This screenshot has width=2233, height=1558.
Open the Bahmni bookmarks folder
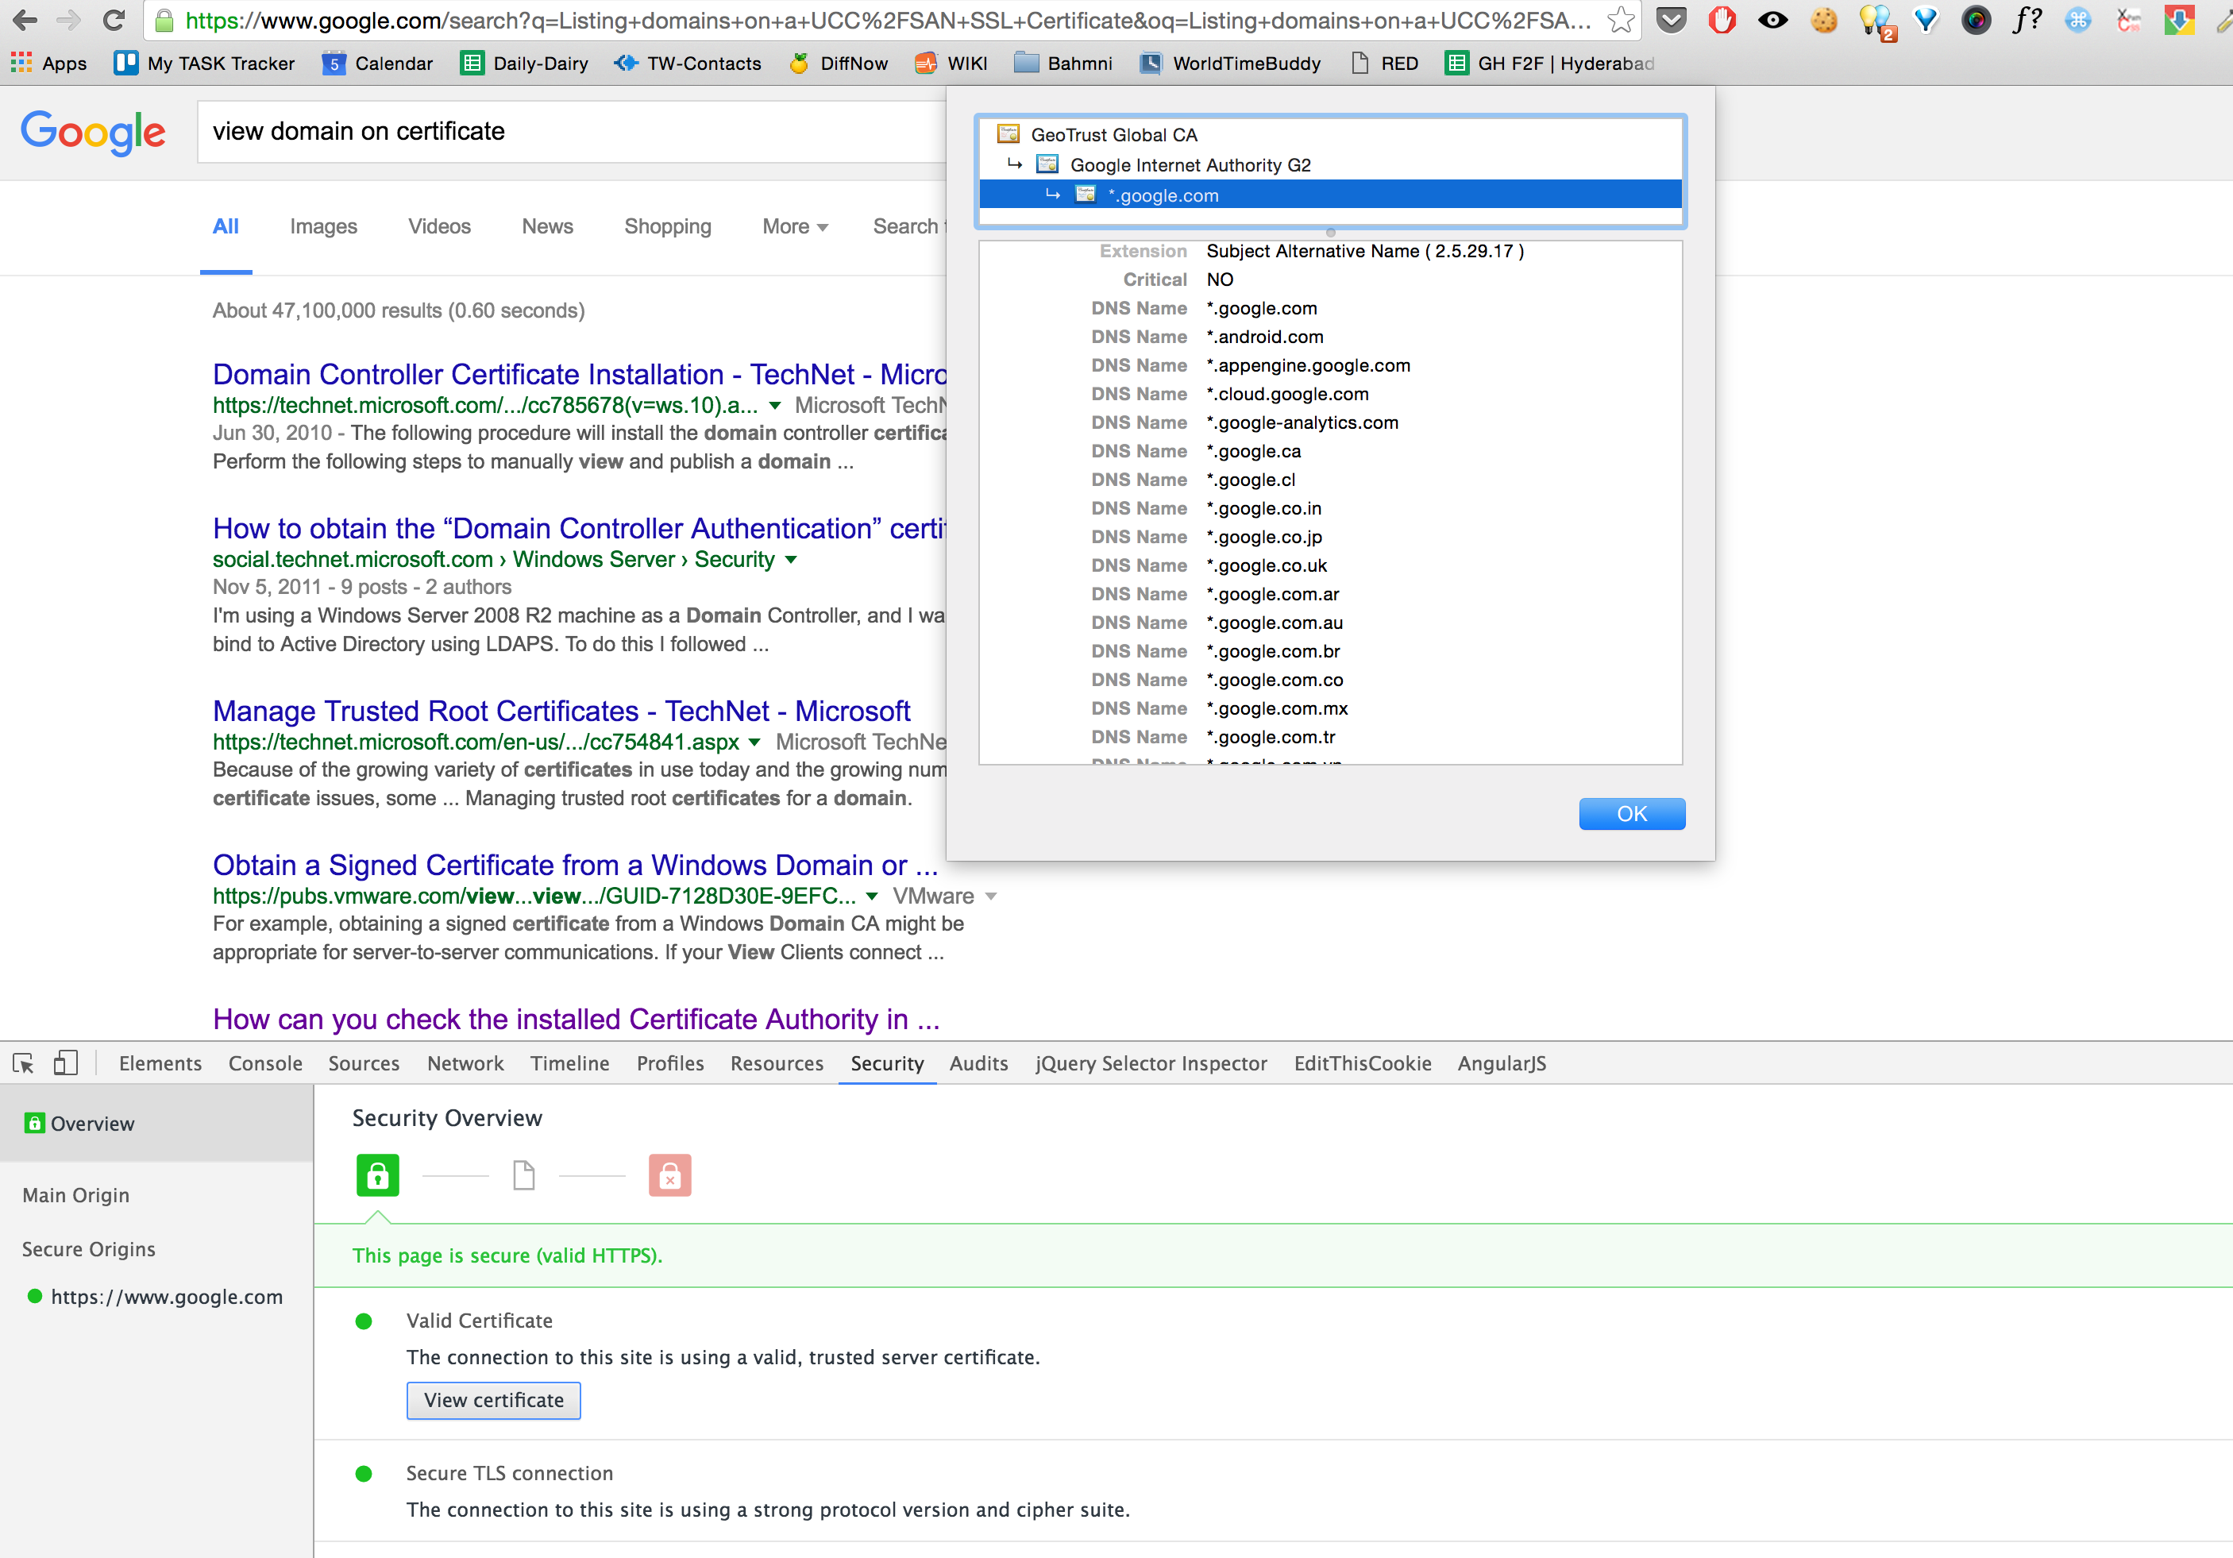(1063, 64)
